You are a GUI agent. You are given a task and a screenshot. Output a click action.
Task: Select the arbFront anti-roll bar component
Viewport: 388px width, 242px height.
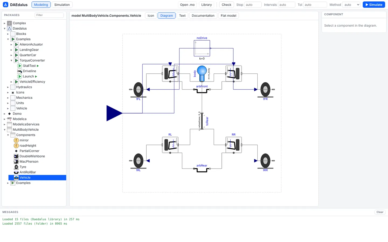202,91
